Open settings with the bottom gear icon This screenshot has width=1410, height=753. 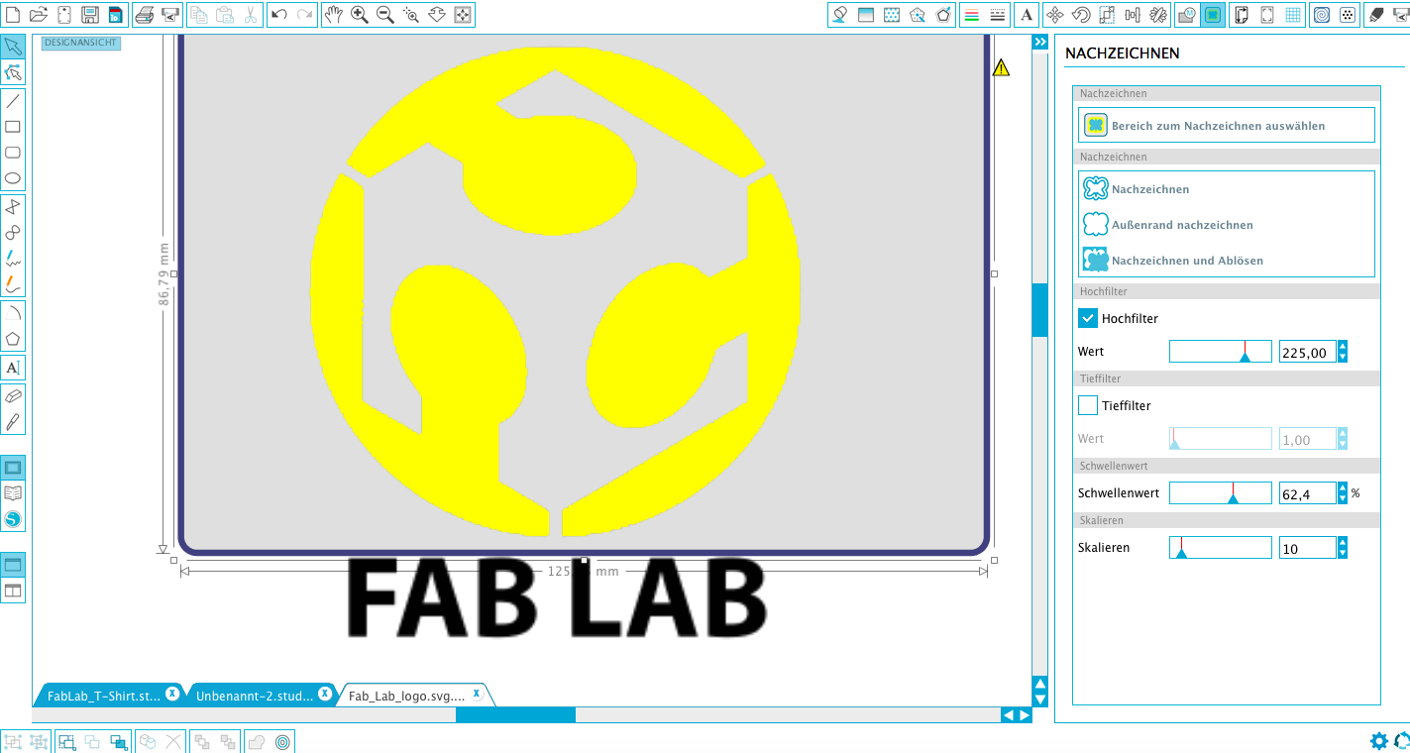[x=1378, y=740]
